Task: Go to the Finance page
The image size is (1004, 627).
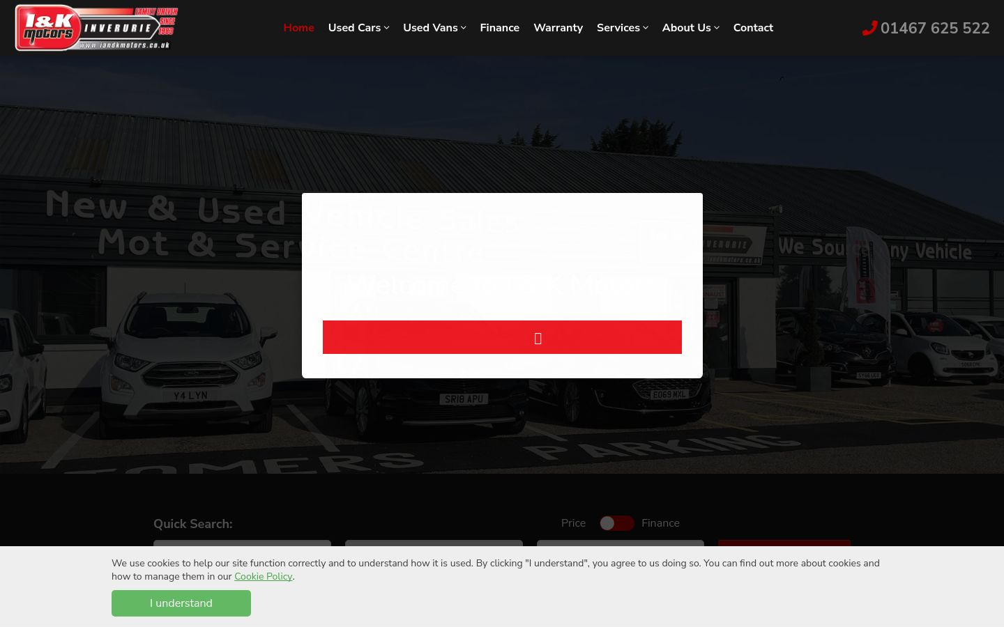Action: coord(499,28)
